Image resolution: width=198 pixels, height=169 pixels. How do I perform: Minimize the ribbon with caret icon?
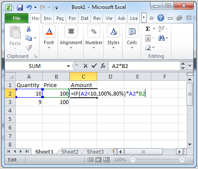pyautogui.click(x=151, y=18)
